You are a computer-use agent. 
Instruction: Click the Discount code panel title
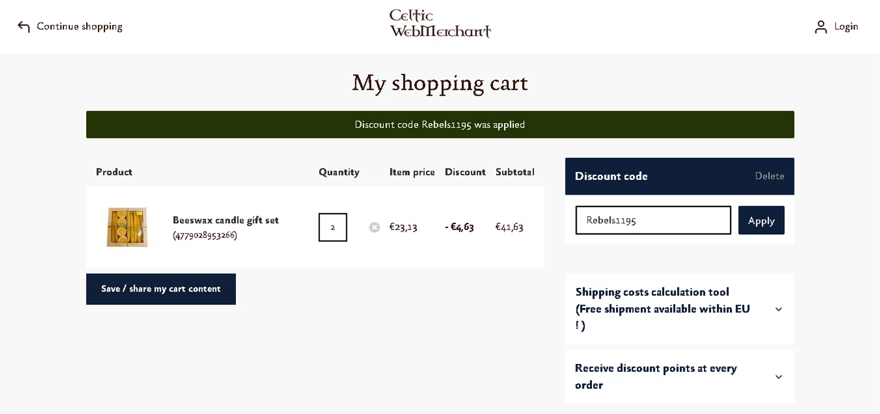611,176
